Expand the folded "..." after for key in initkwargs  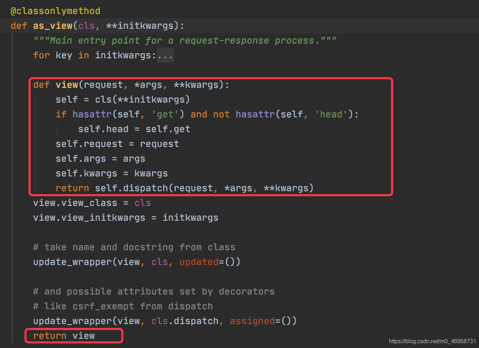click(165, 56)
